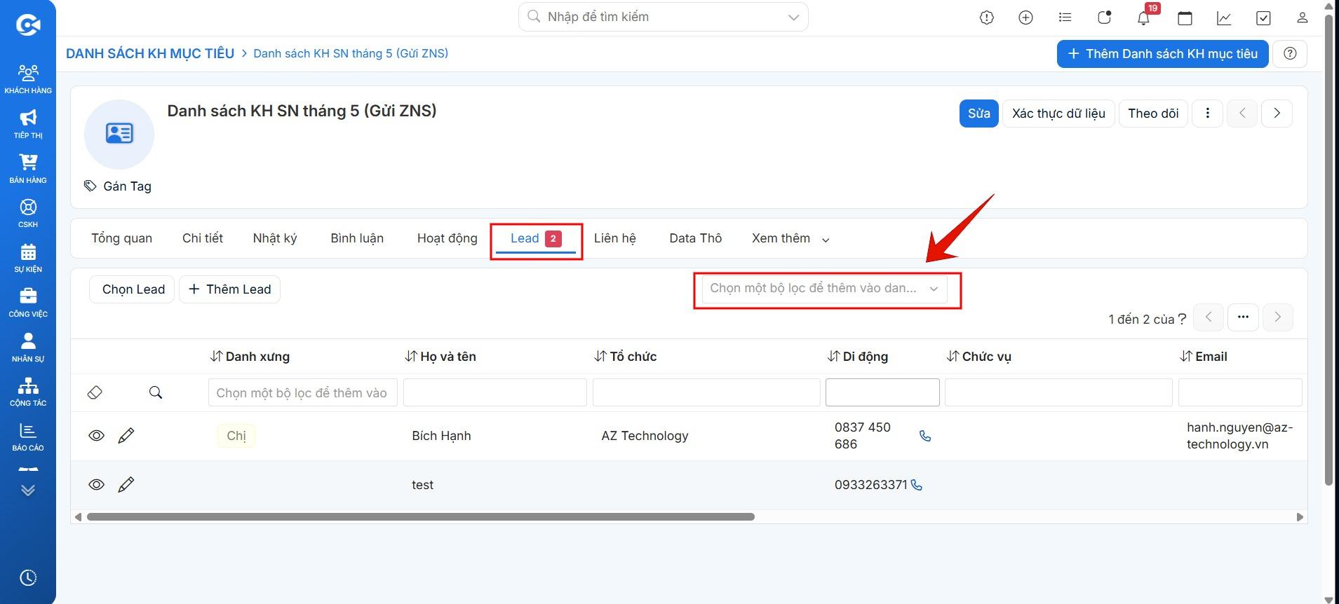Click the Sửa edit button
The width and height of the screenshot is (1339, 604).
978,114
